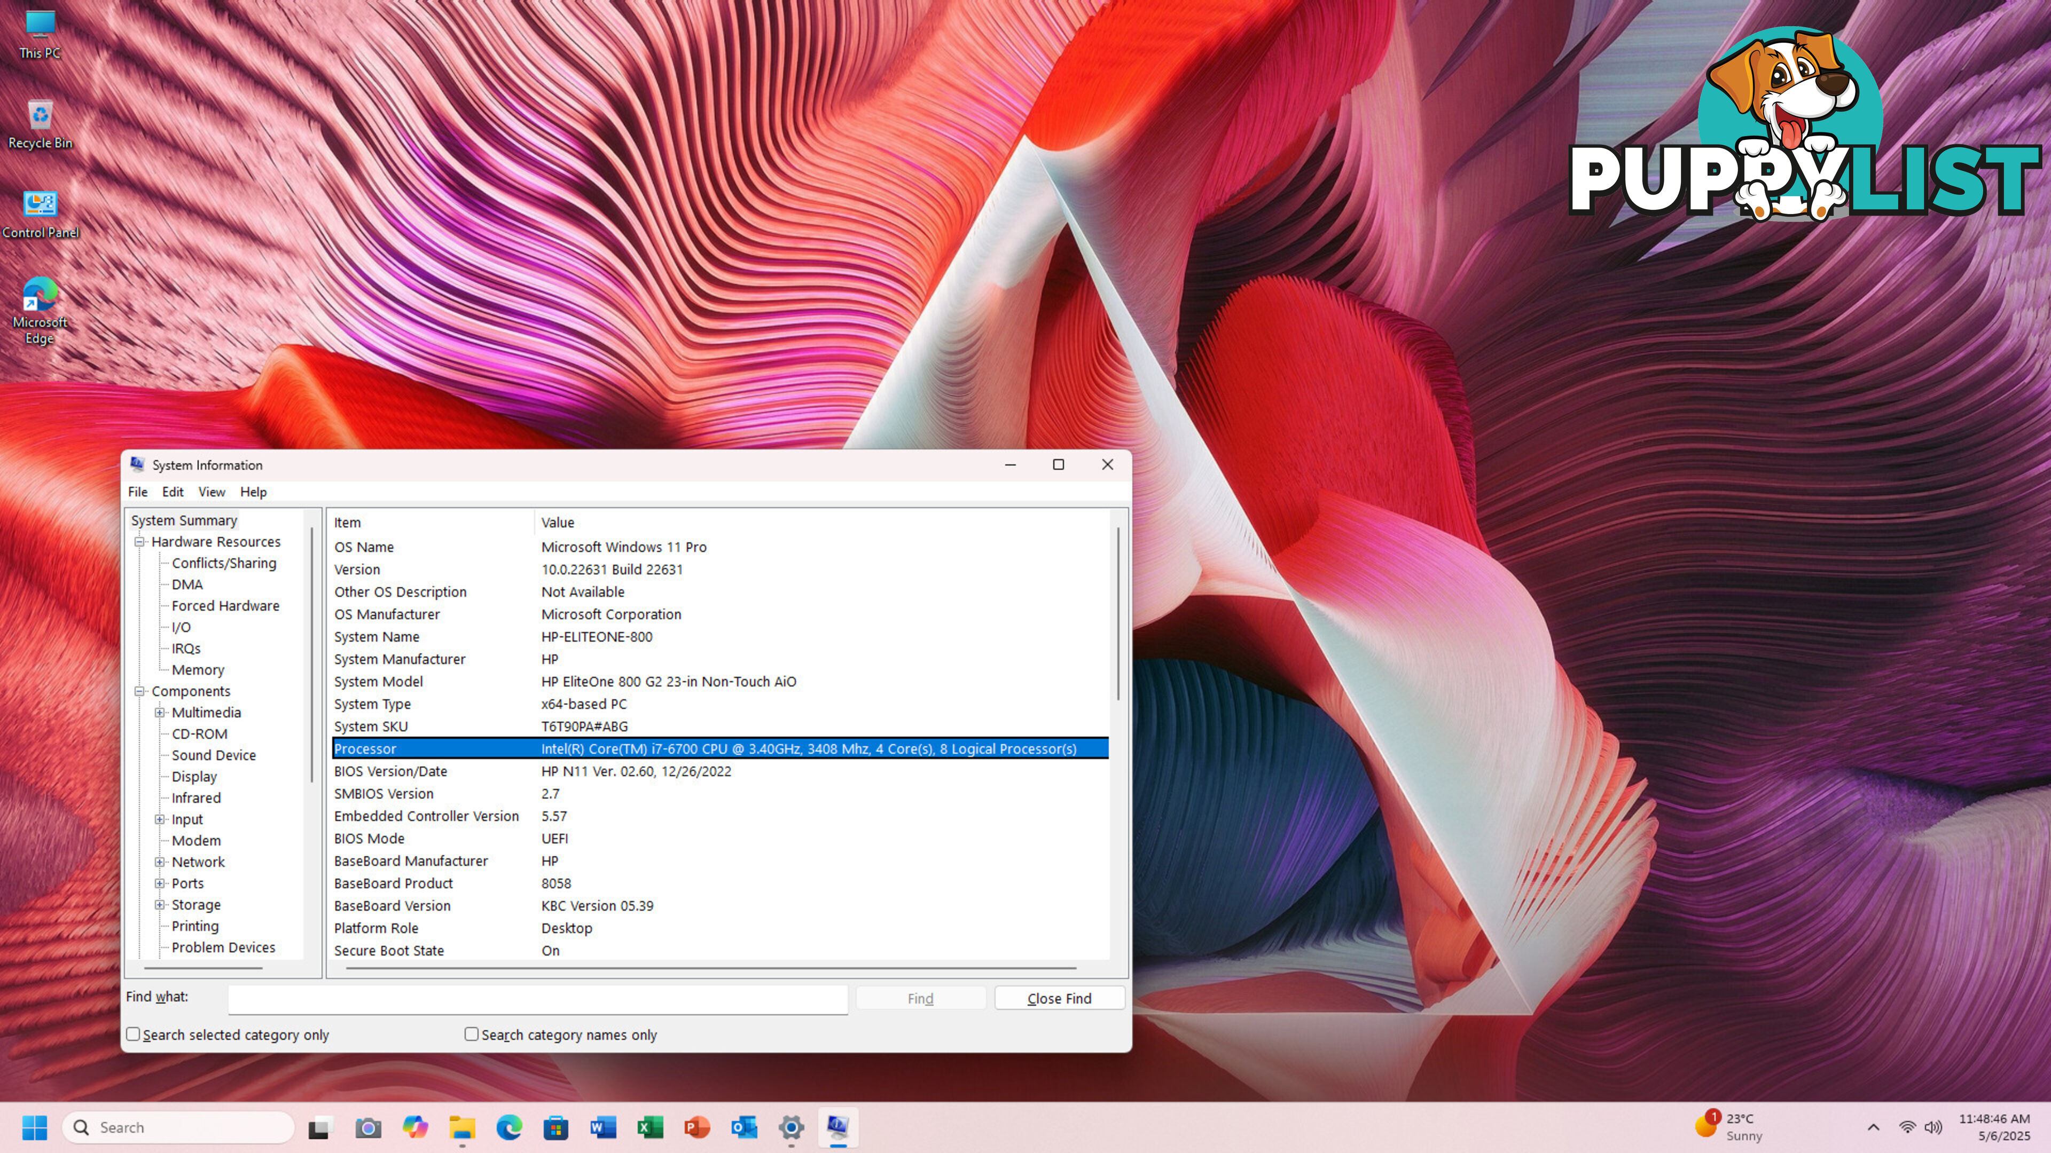Viewport: 2051px width, 1153px height.
Task: Open the File menu
Action: click(x=138, y=492)
